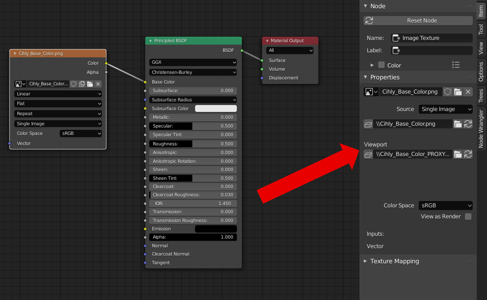Open the Trees sidebar tab
This screenshot has width=487, height=300.
point(481,95)
